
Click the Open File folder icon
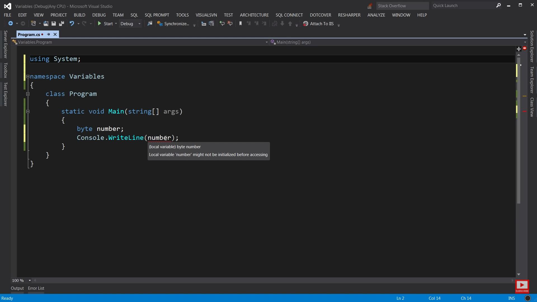[46, 24]
